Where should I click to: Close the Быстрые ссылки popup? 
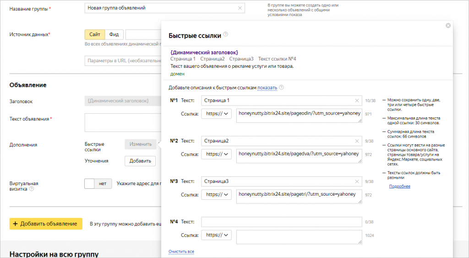coord(448,26)
